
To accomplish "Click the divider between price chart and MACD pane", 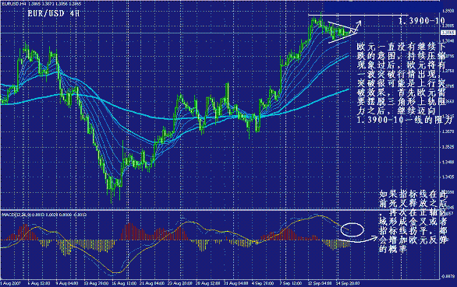I will click(220, 210).
